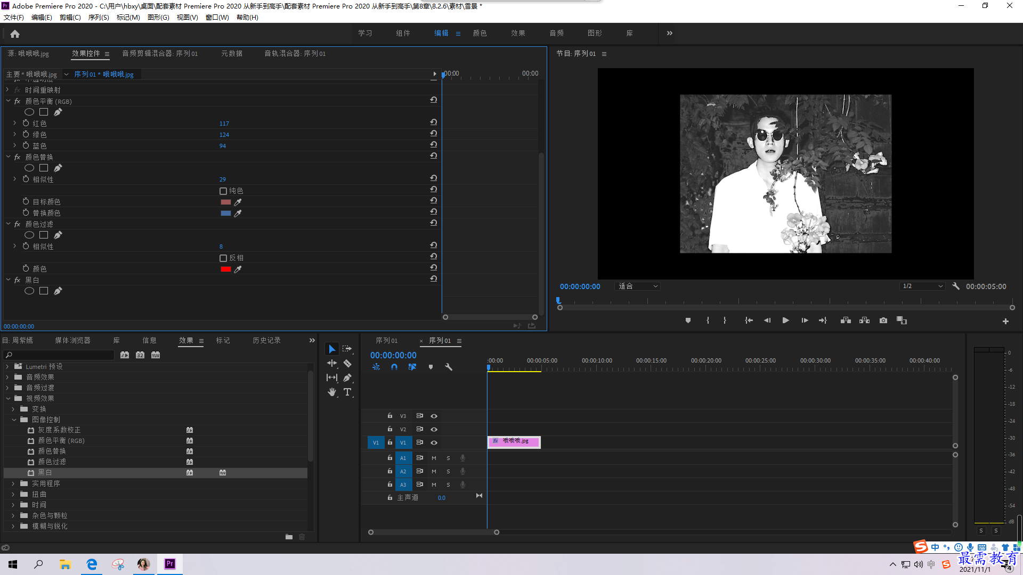
Task: Open the 序列(S) menu
Action: 99,18
